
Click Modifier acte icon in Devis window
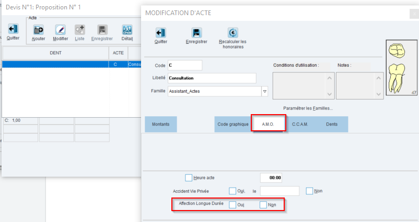tap(61, 30)
